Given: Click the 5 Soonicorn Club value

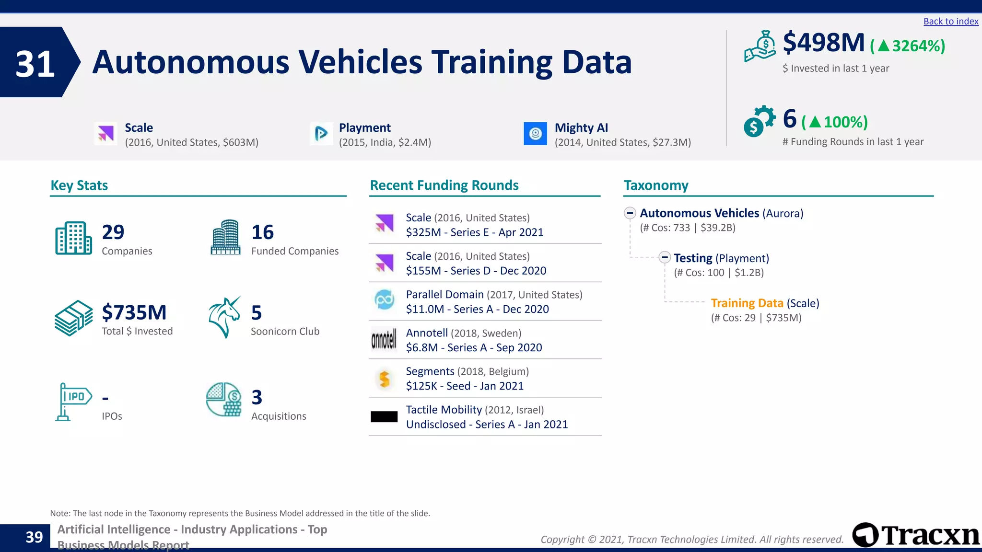Looking at the screenshot, I should click(257, 313).
